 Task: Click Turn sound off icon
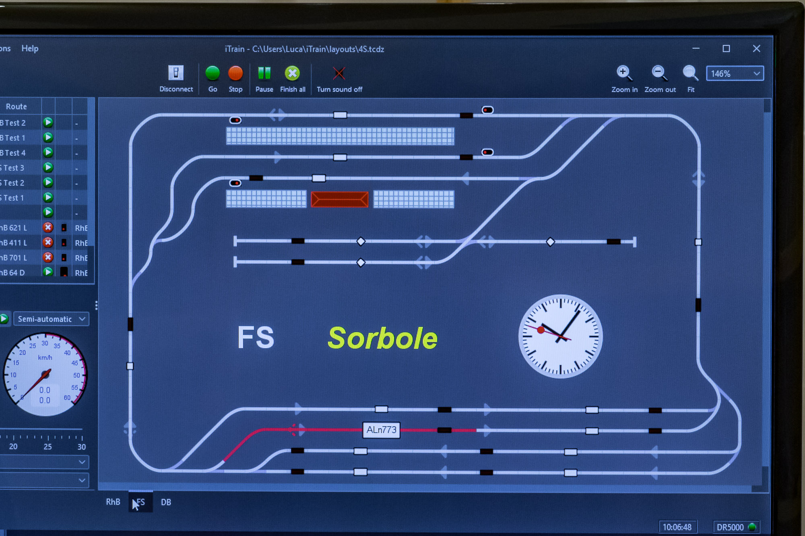point(339,74)
